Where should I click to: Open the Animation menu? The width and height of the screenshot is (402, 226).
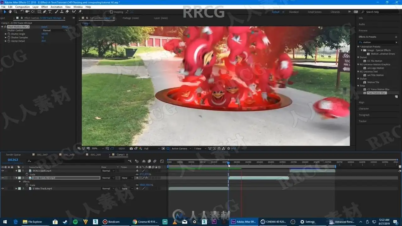pyautogui.click(x=56, y=7)
